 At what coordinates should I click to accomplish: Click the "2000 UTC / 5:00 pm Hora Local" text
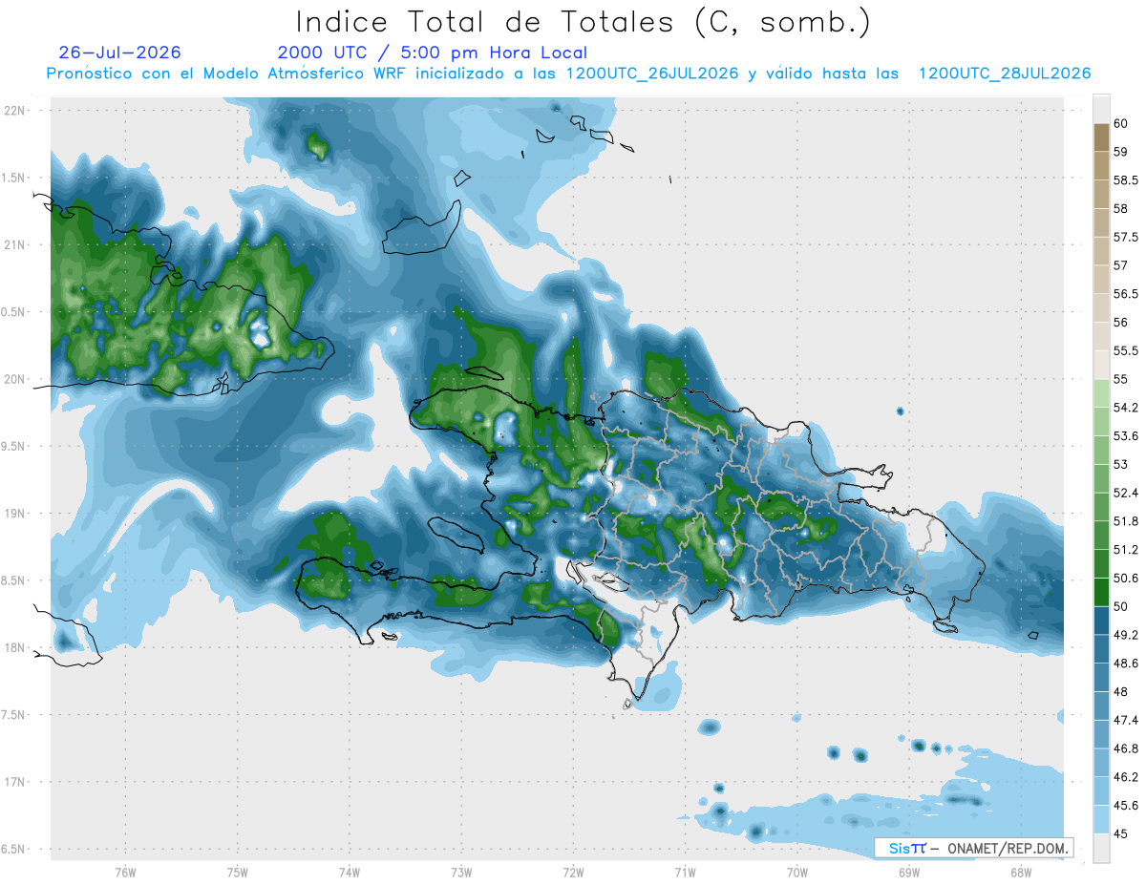(432, 53)
